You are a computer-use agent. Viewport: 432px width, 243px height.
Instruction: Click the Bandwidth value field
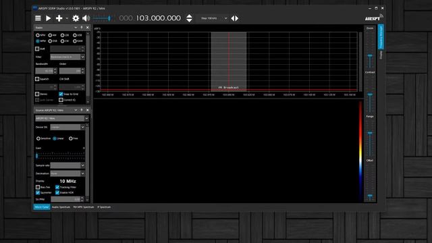click(46, 71)
